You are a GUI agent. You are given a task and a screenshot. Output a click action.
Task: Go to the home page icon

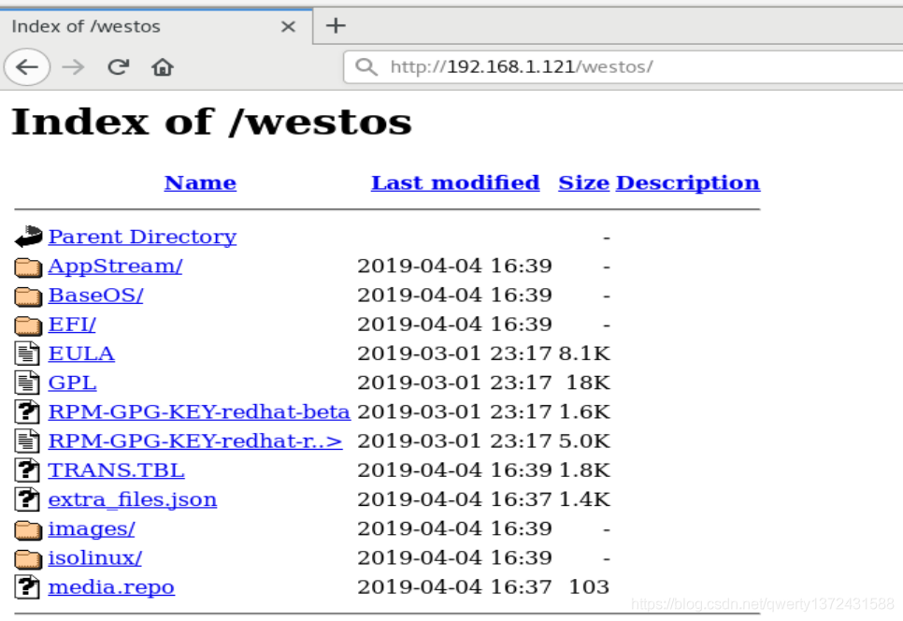pos(163,67)
